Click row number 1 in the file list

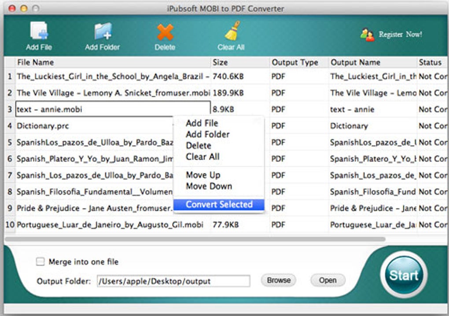[x=10, y=77]
